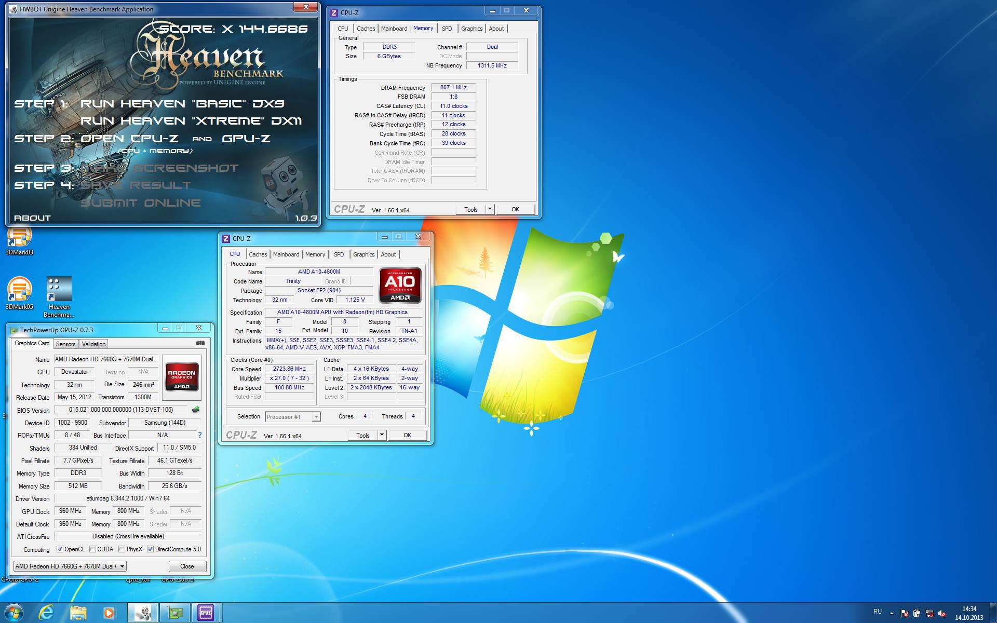
Task: Open the Windows Start menu
Action: 14,613
